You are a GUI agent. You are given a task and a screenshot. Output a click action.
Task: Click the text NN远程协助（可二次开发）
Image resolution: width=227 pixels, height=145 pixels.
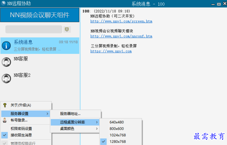point(112,16)
